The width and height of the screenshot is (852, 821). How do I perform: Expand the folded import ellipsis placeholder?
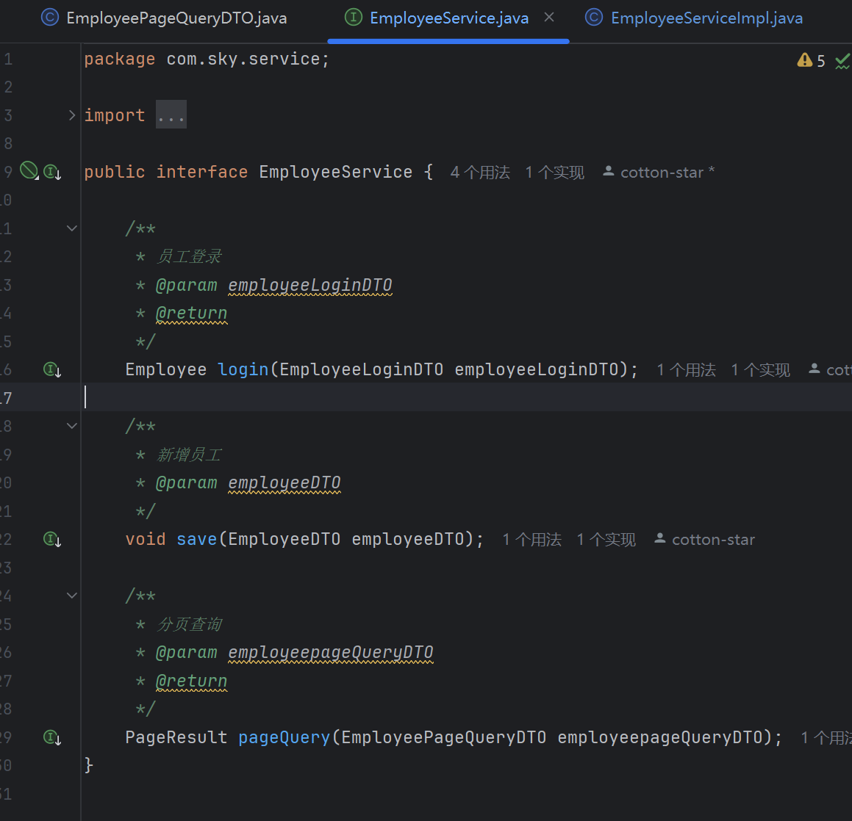pos(171,115)
